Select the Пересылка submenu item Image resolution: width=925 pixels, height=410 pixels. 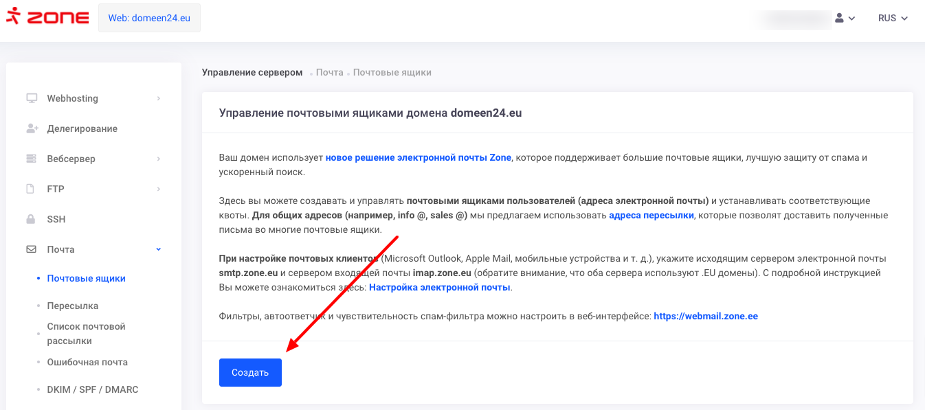(x=72, y=306)
